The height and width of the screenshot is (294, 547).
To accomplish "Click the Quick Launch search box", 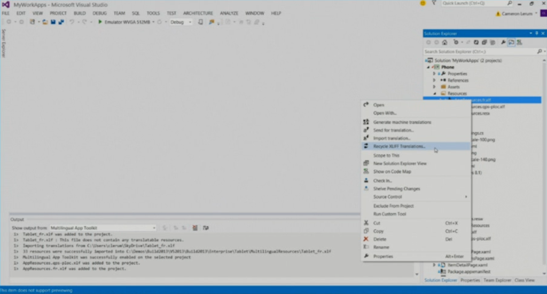I will [477, 3].
